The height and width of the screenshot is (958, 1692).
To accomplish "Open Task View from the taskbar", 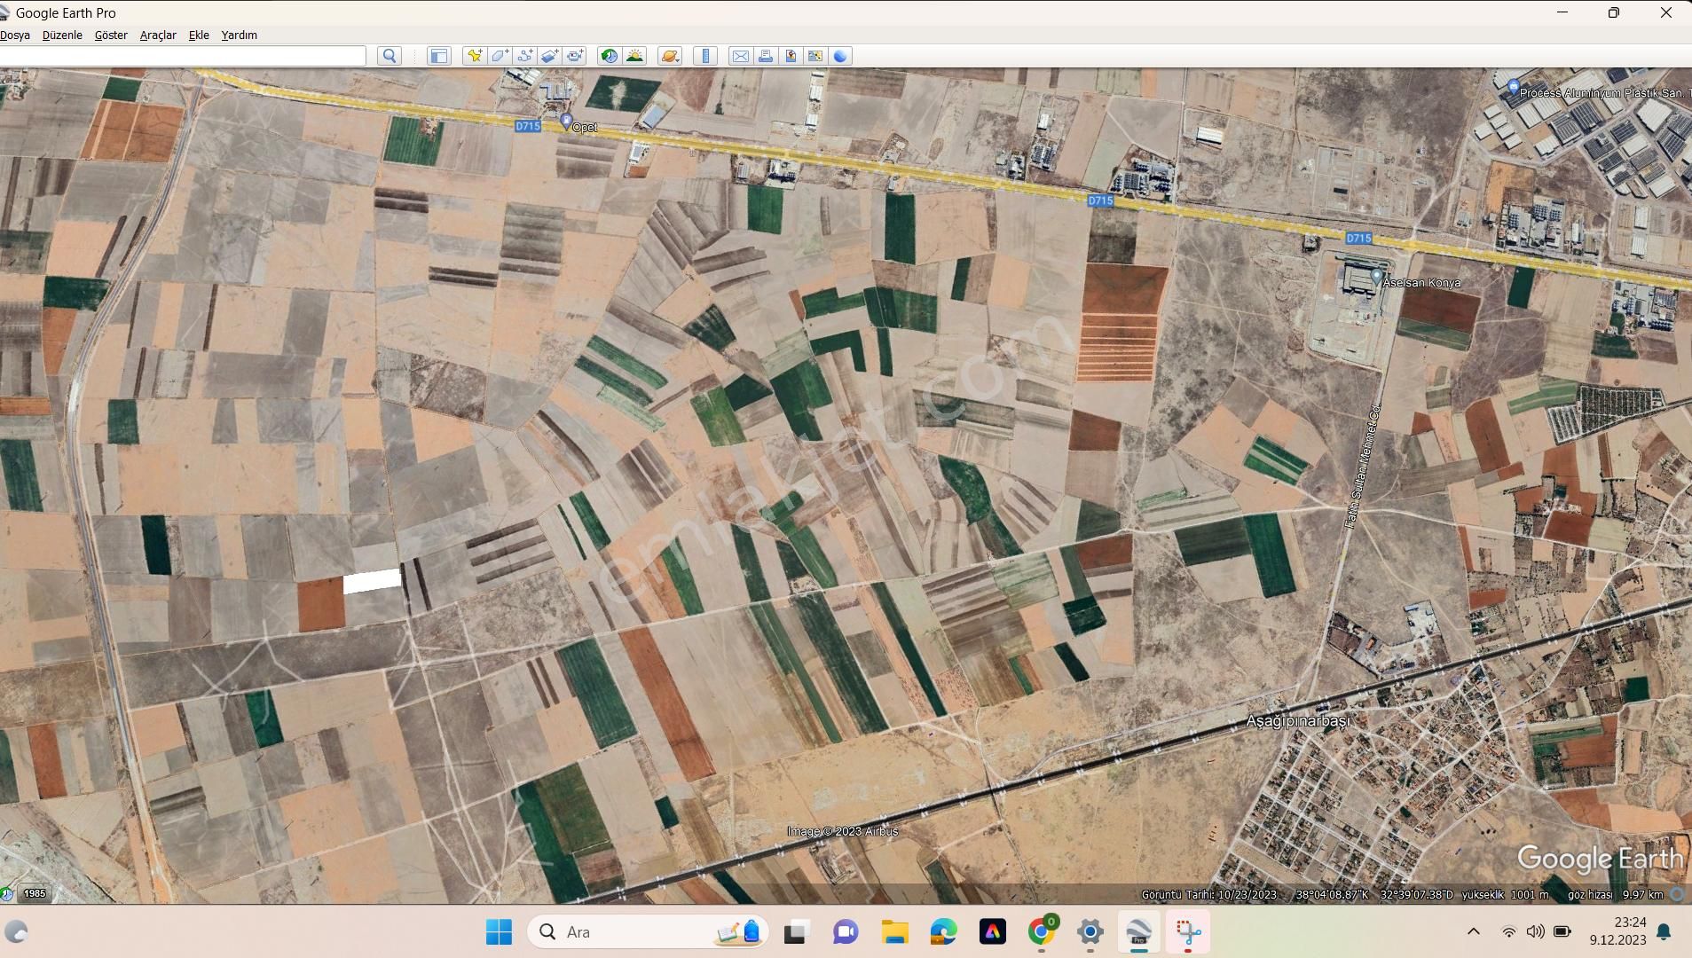I will coord(796,931).
